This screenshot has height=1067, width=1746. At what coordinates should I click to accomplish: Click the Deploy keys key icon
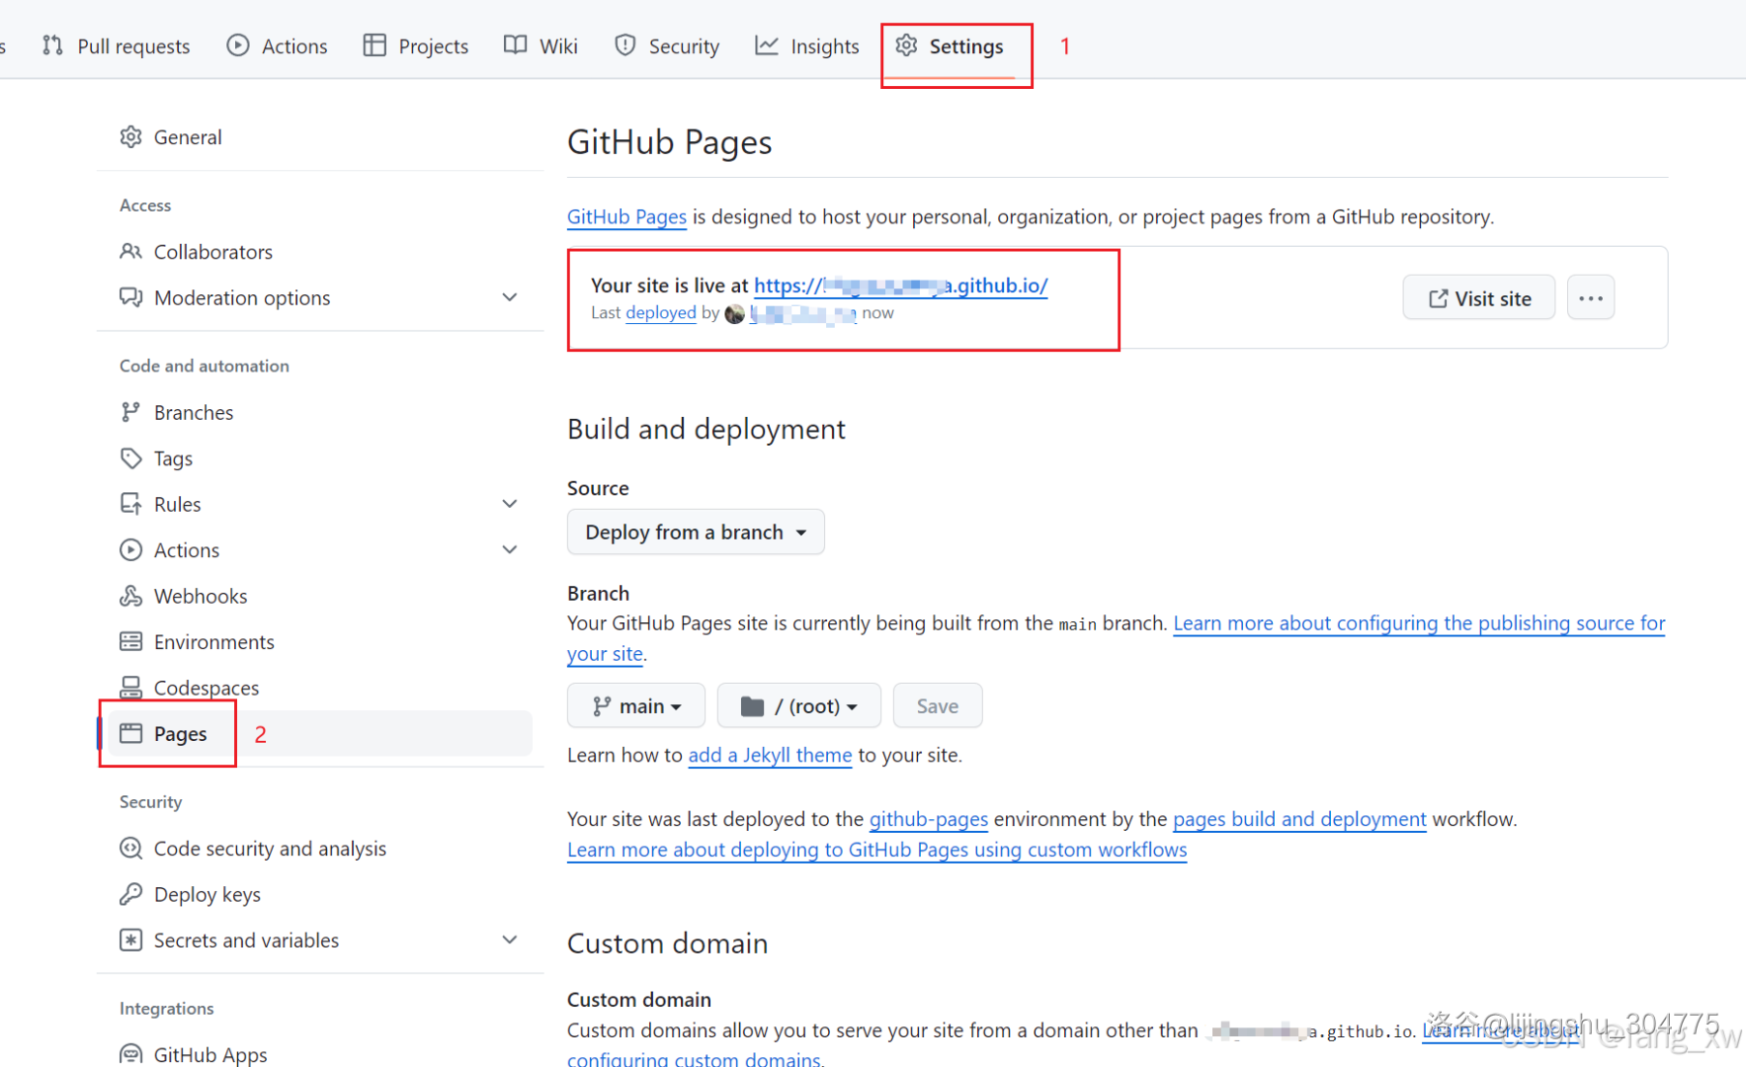point(131,894)
